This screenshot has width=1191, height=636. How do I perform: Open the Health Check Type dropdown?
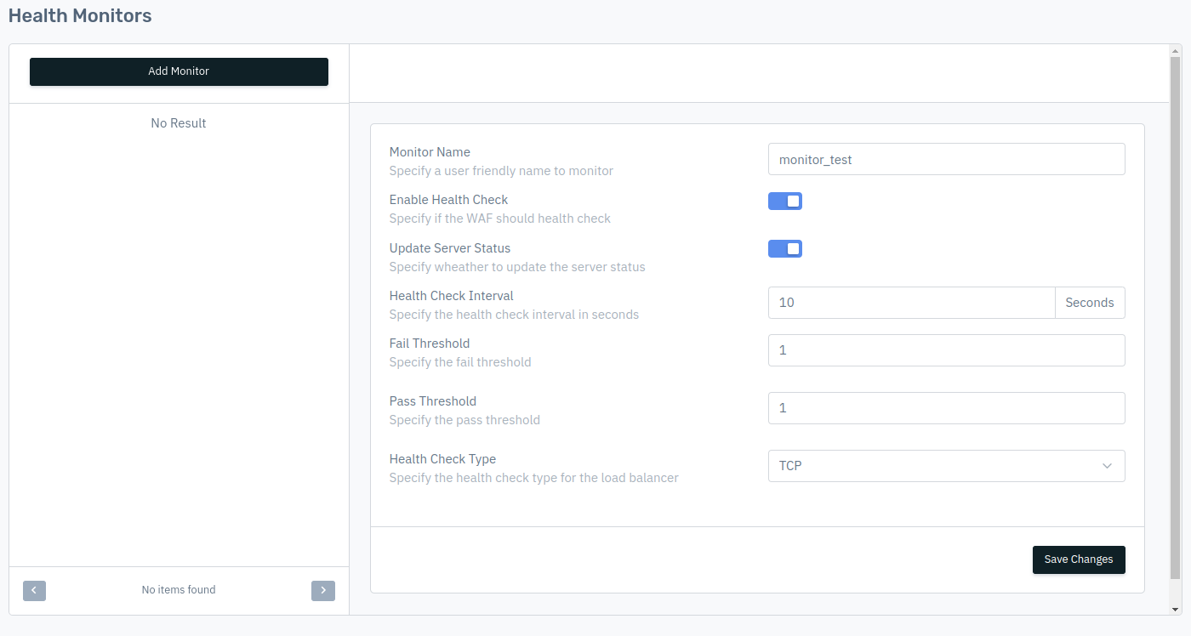click(x=946, y=466)
